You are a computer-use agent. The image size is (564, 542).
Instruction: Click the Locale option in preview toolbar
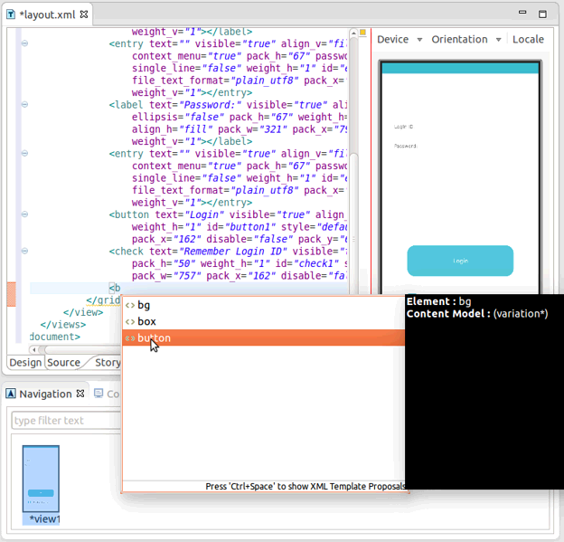(x=528, y=39)
